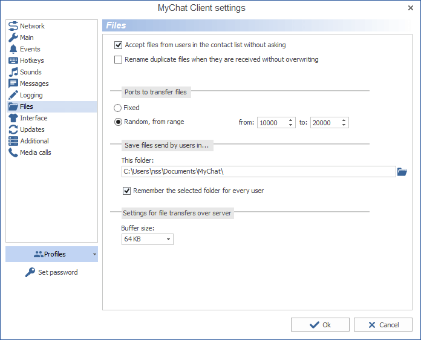The height and width of the screenshot is (340, 421).
Task: Toggle Remember the selected folder checkbox
Action: tap(127, 191)
